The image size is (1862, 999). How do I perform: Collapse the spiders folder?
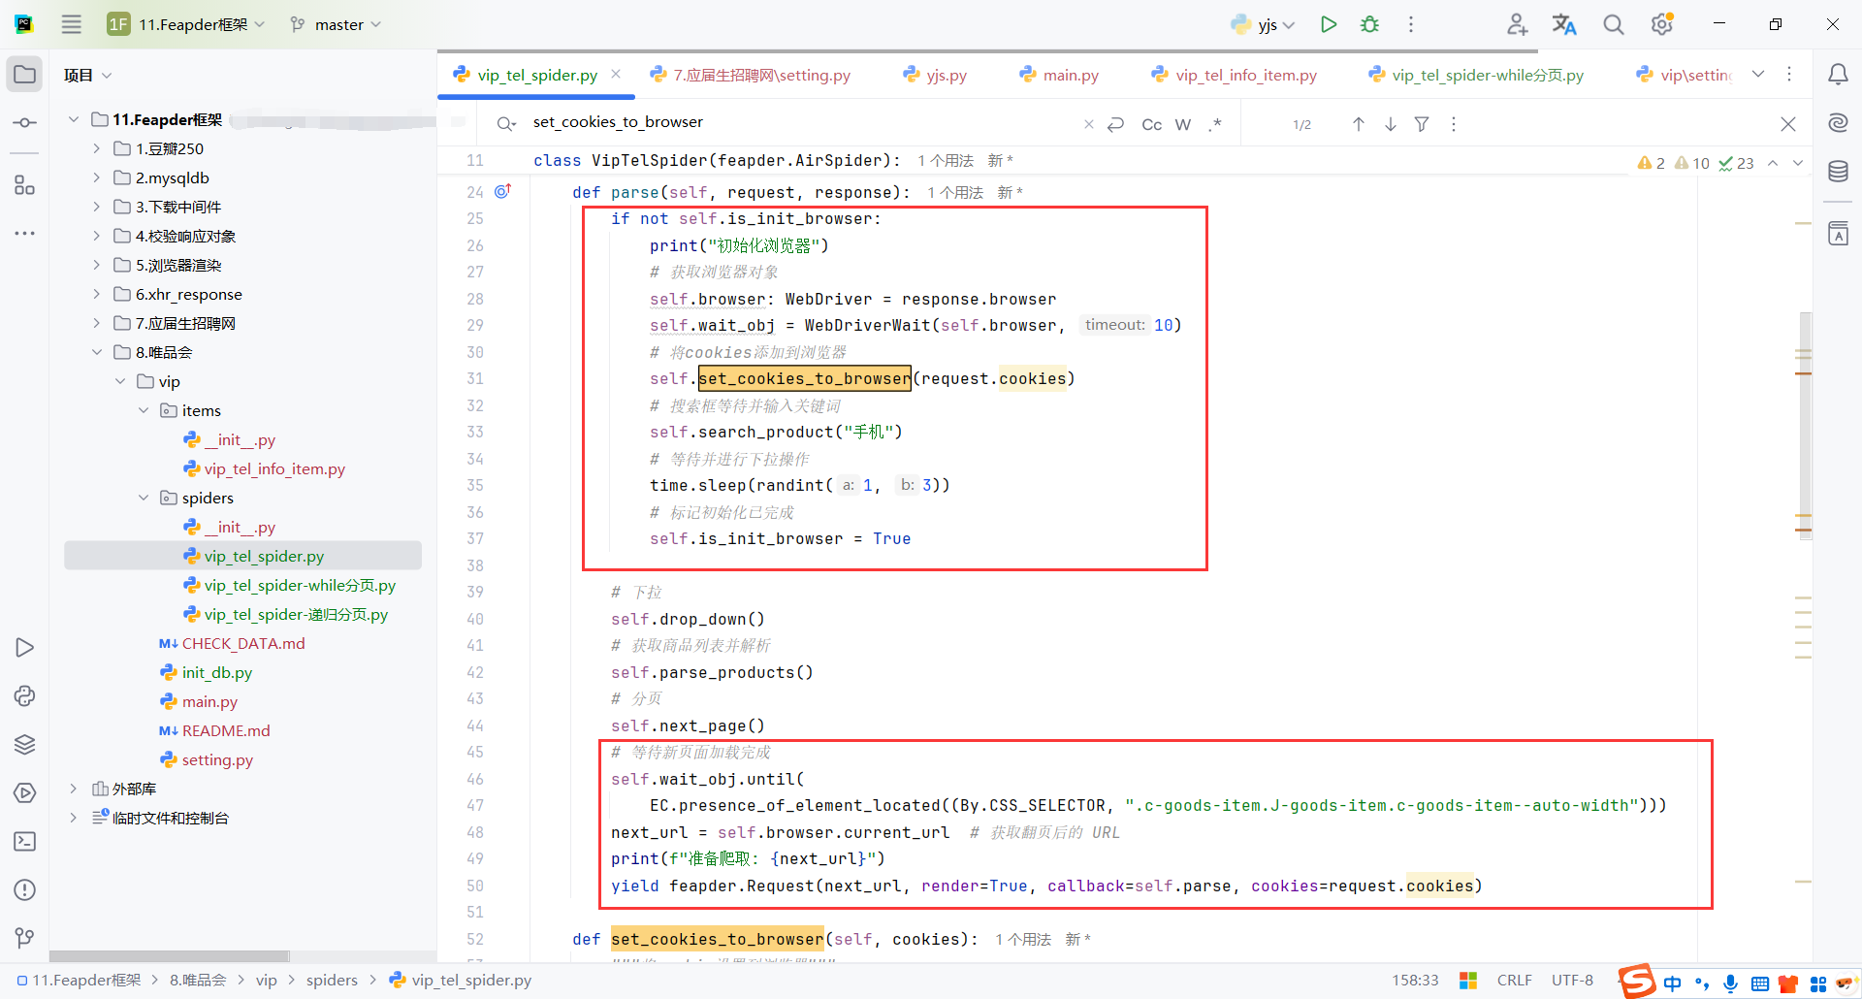[x=144, y=498]
